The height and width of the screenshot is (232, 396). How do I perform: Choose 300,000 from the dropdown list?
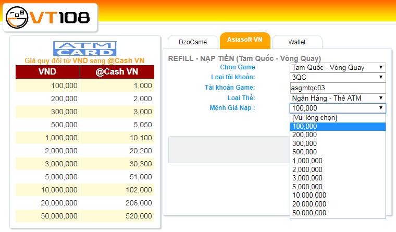[x=338, y=143]
